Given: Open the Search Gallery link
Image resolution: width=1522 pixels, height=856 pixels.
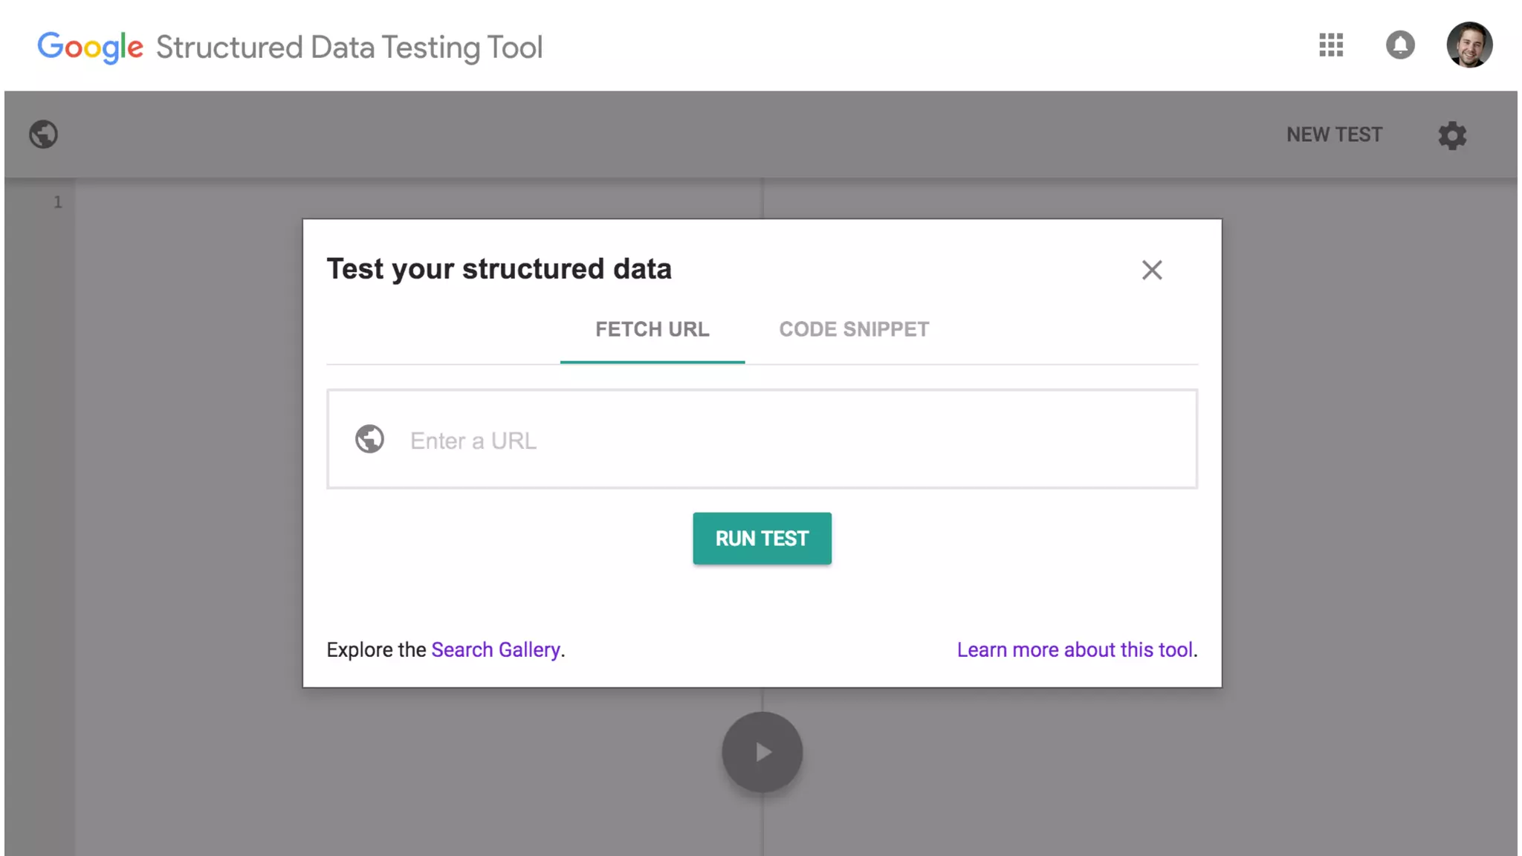Looking at the screenshot, I should pyautogui.click(x=496, y=649).
